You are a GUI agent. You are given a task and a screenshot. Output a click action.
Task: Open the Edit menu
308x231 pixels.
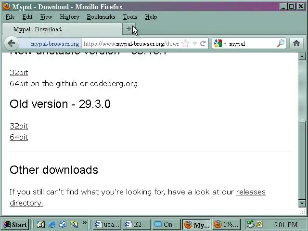pyautogui.click(x=27, y=17)
